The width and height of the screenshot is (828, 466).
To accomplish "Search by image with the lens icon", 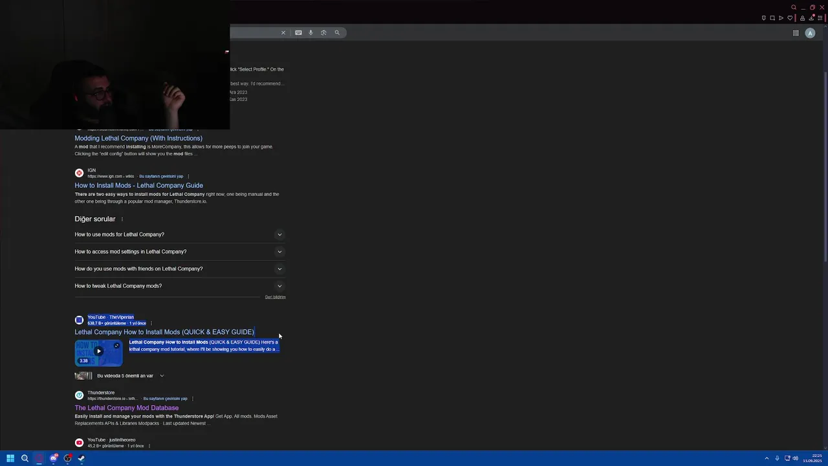I will click(x=323, y=32).
